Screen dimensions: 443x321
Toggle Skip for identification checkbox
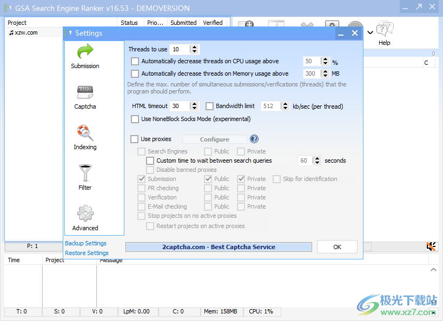click(276, 179)
